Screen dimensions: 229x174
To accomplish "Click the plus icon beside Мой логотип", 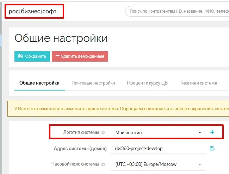I will 212,132.
